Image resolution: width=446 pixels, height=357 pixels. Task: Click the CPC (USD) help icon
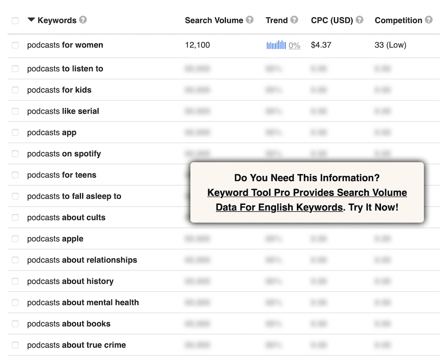point(359,20)
